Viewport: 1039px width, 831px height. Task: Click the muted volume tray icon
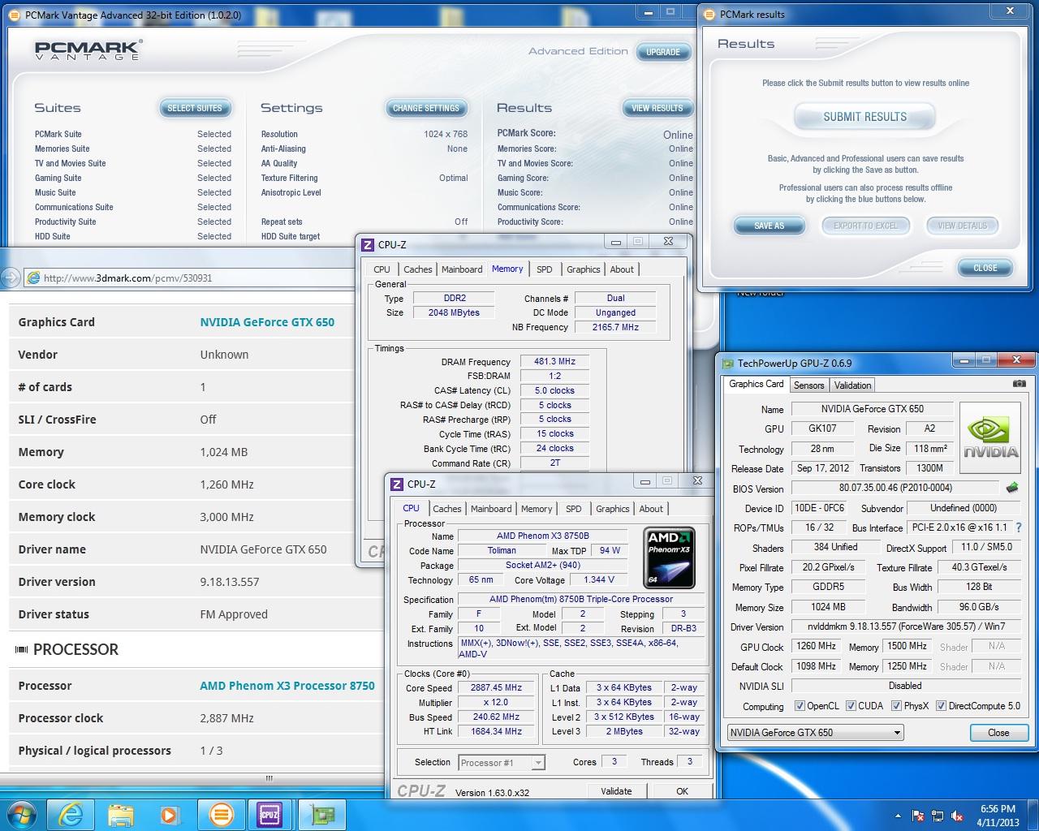tap(958, 816)
